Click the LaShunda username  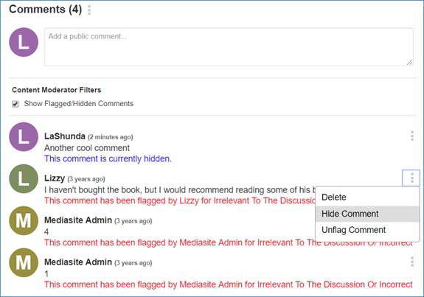pos(65,136)
